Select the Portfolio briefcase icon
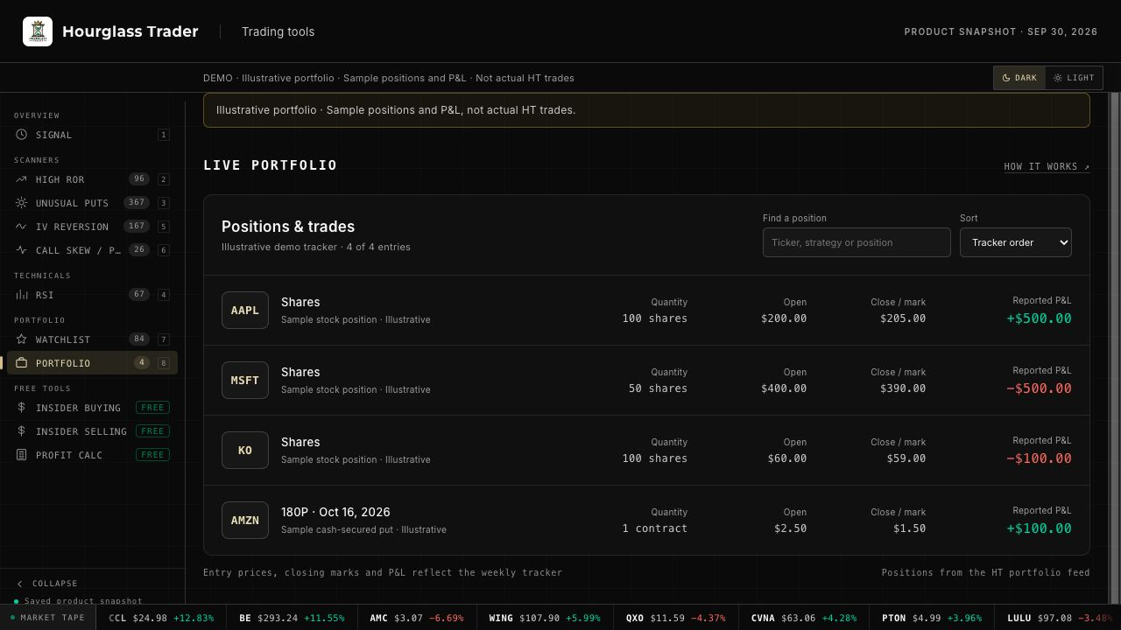The height and width of the screenshot is (630, 1121). click(21, 363)
